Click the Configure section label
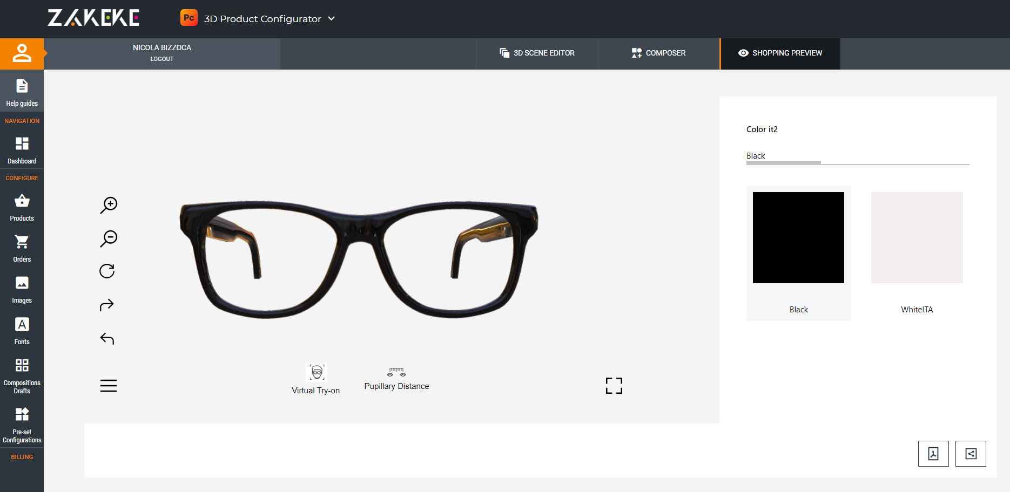This screenshot has height=492, width=1010. pos(22,178)
